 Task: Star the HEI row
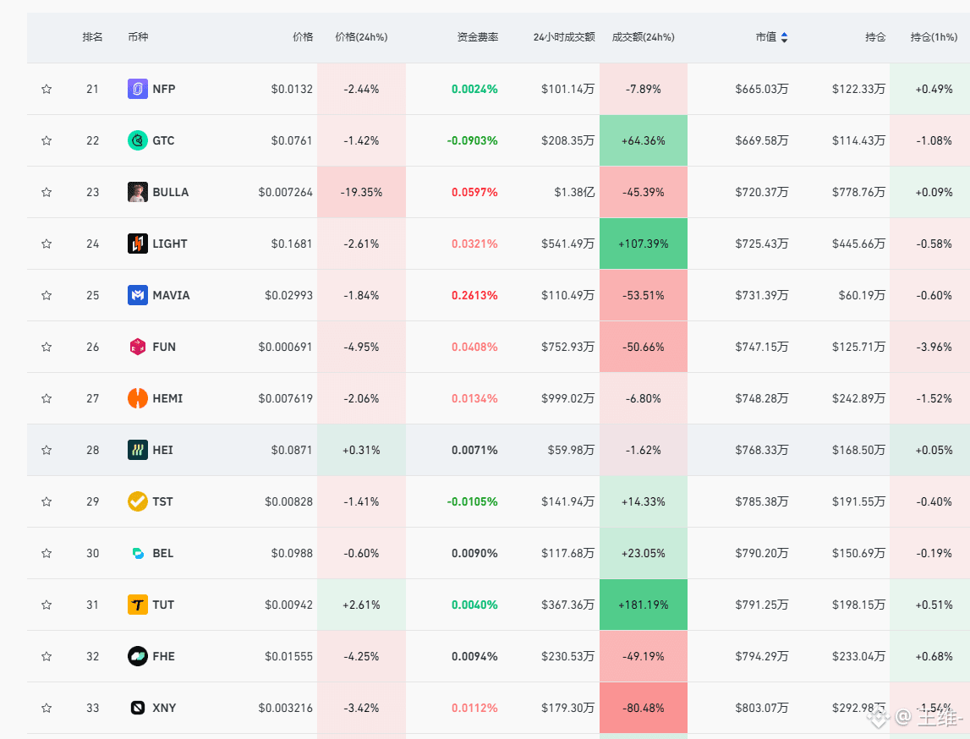(x=47, y=450)
